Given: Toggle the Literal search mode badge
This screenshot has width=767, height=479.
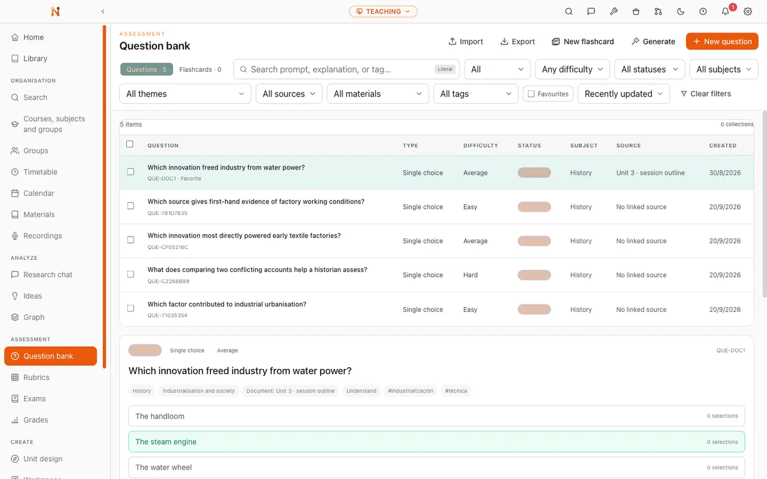Looking at the screenshot, I should tap(445, 69).
